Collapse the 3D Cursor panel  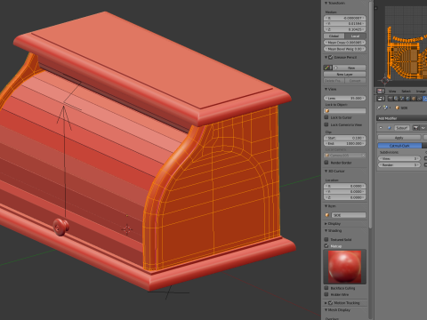(326, 171)
